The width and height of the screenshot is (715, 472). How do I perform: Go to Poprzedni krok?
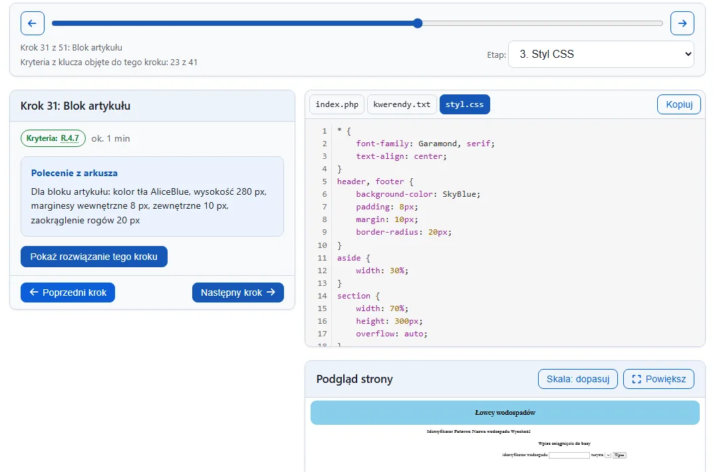67,293
